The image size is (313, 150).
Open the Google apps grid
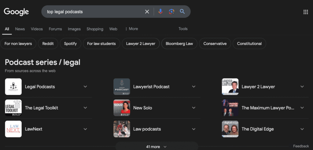coord(305,12)
